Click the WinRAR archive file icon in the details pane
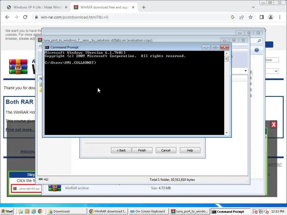The image size is (287, 215). pyautogui.click(x=55, y=188)
